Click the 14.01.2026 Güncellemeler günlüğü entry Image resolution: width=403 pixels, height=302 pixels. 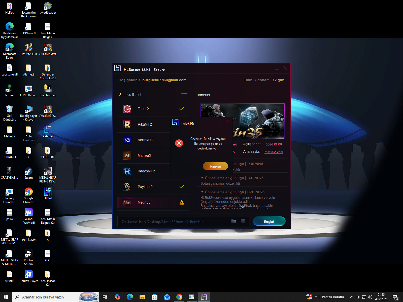(x=242, y=180)
